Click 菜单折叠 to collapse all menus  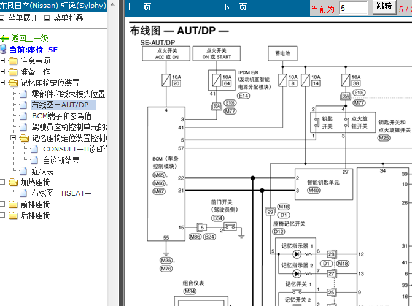(x=68, y=18)
